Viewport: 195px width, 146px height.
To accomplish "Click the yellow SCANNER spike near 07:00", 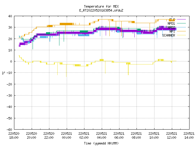I will pyautogui.click(x=128, y=70).
